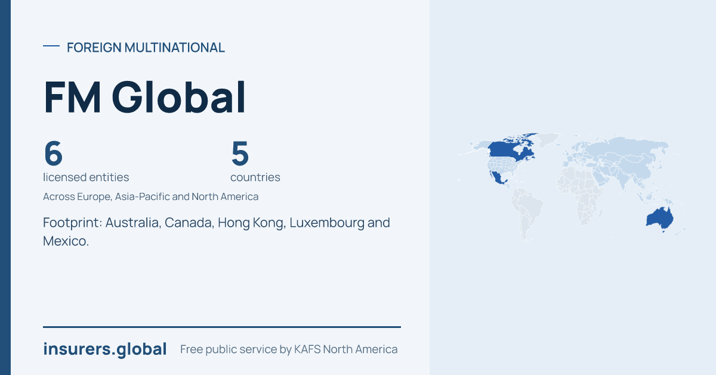Click 'Free public service by KAFS North America'

click(289, 349)
